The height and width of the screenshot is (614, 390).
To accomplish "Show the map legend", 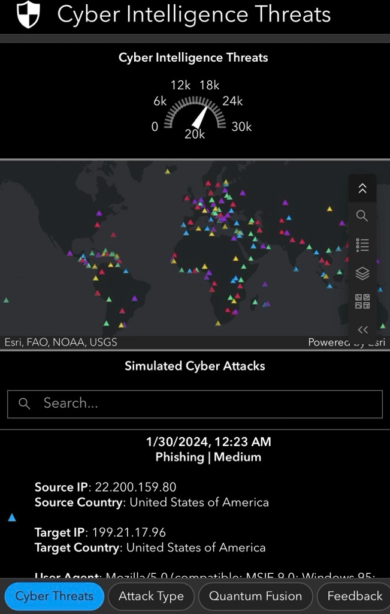I will tap(362, 245).
